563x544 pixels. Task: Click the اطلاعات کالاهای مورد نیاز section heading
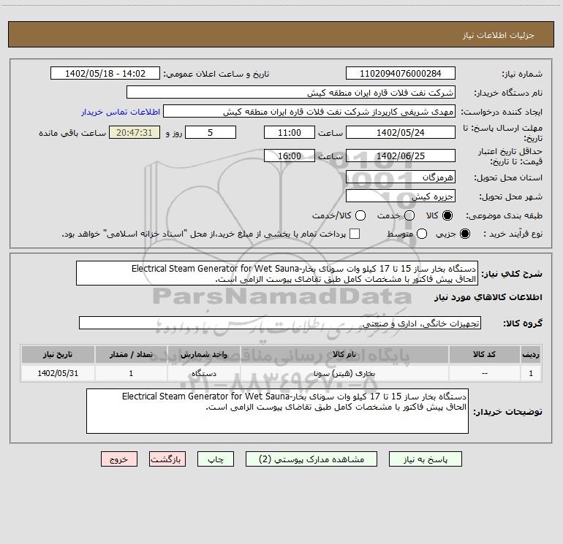(x=488, y=297)
